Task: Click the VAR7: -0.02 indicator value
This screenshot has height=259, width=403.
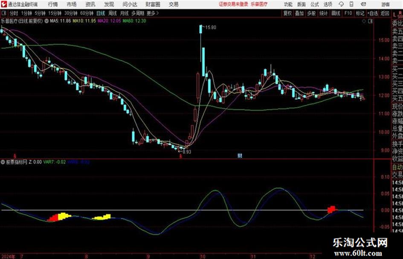Action: (55, 162)
